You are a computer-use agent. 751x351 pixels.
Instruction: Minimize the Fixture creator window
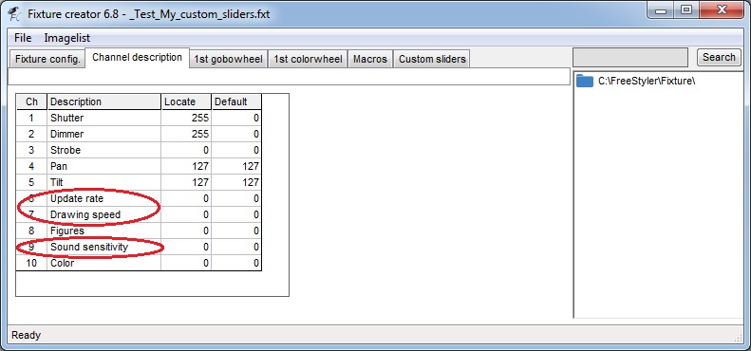[x=662, y=10]
